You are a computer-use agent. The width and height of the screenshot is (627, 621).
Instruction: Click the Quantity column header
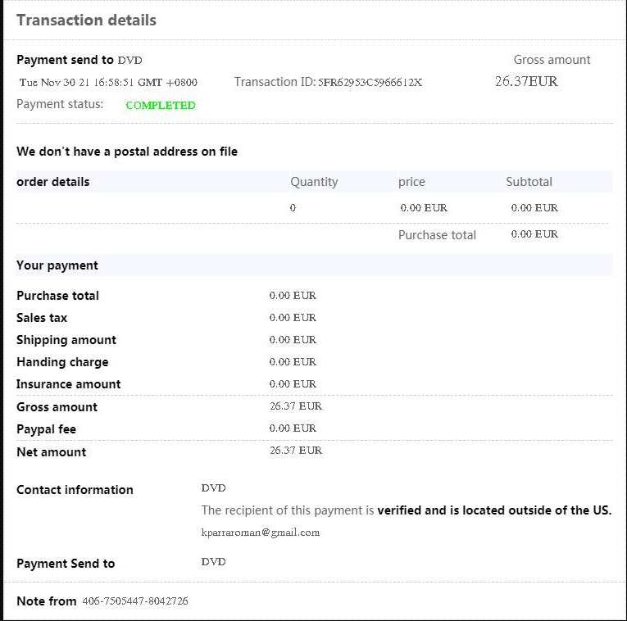point(314,182)
